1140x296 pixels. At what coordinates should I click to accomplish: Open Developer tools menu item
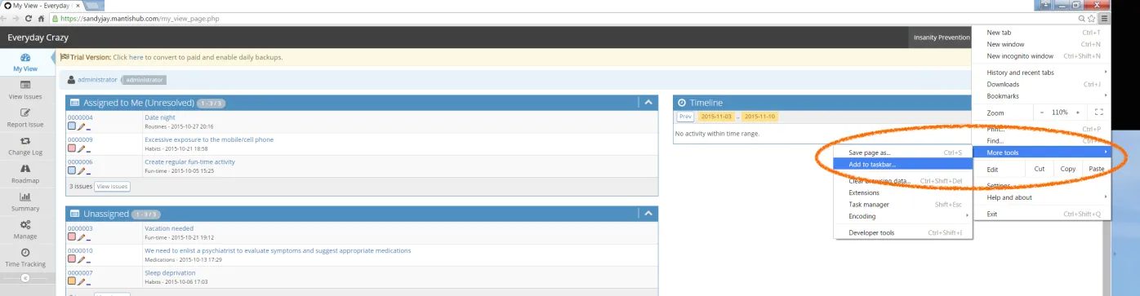(902, 232)
